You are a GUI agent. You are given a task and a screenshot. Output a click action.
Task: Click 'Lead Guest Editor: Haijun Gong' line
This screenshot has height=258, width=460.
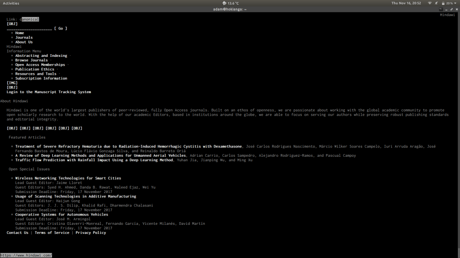point(48,201)
